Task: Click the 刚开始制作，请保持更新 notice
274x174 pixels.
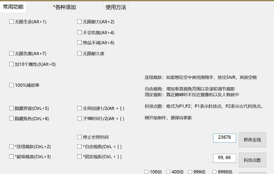Action: pos(168,118)
